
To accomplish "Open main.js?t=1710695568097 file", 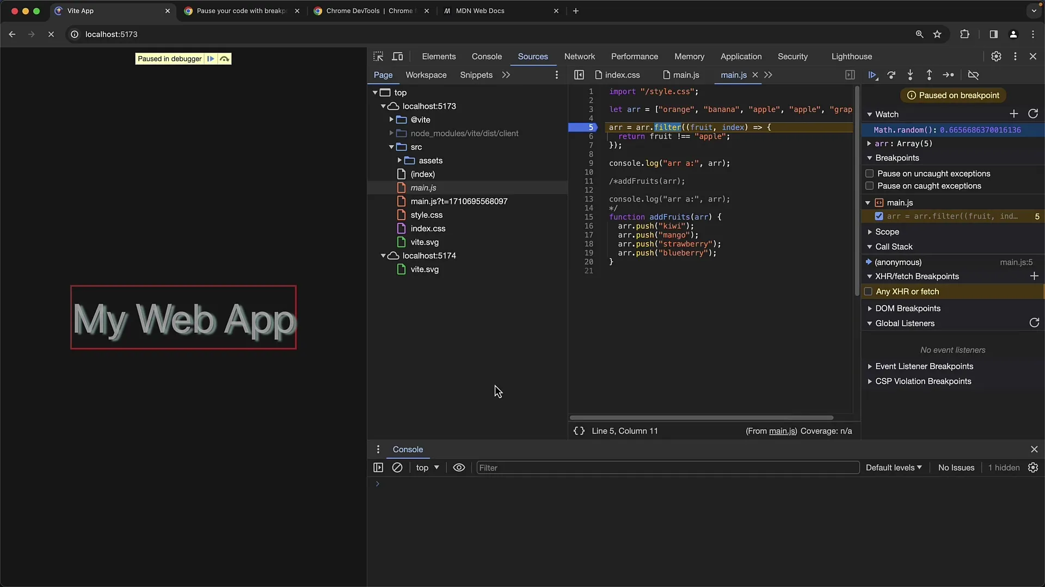I will (459, 201).
